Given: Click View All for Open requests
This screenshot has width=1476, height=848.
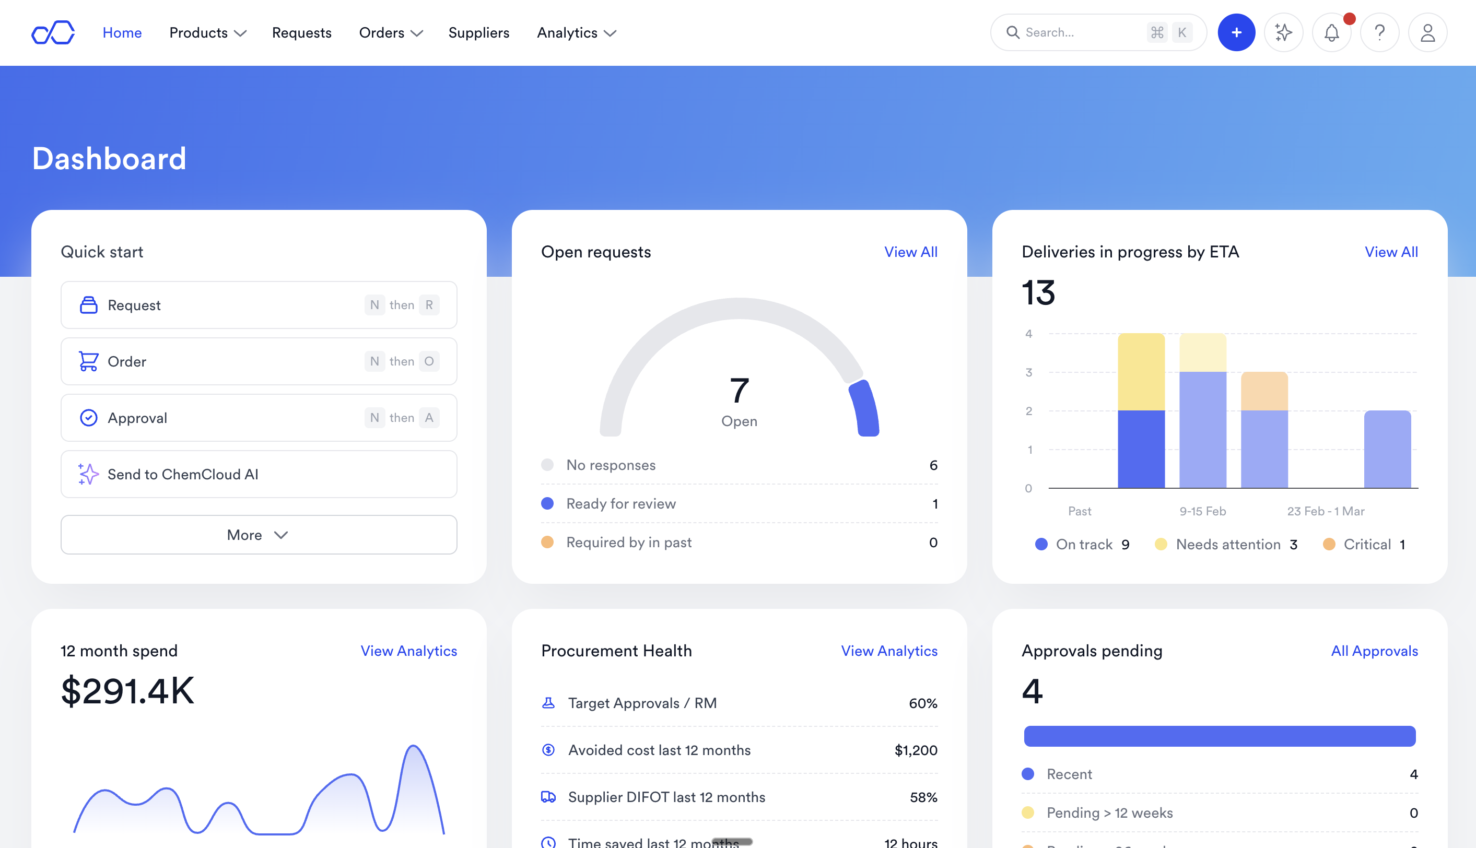Looking at the screenshot, I should (910, 252).
